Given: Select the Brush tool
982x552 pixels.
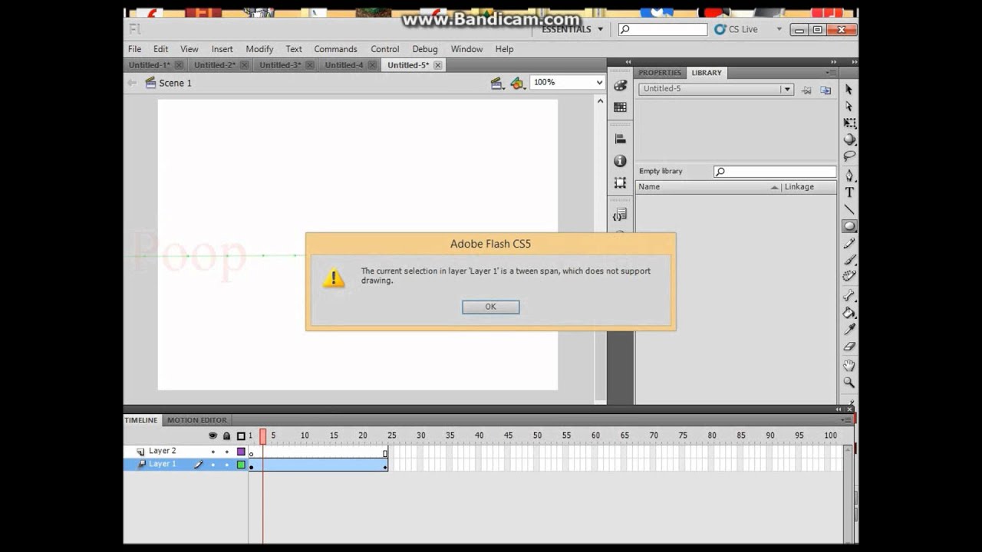Looking at the screenshot, I should pos(849,260).
